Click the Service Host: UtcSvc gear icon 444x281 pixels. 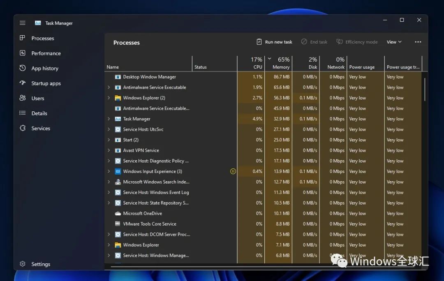pos(118,129)
